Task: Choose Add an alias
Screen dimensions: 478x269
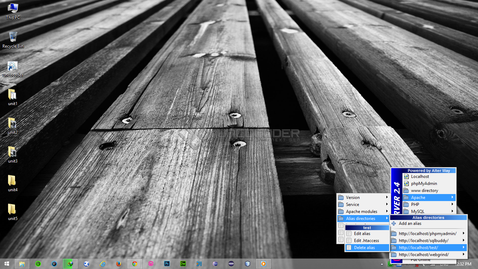Action: (x=429, y=223)
